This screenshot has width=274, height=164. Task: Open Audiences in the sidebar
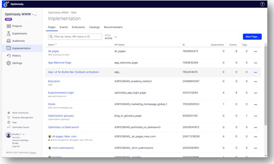19,41
